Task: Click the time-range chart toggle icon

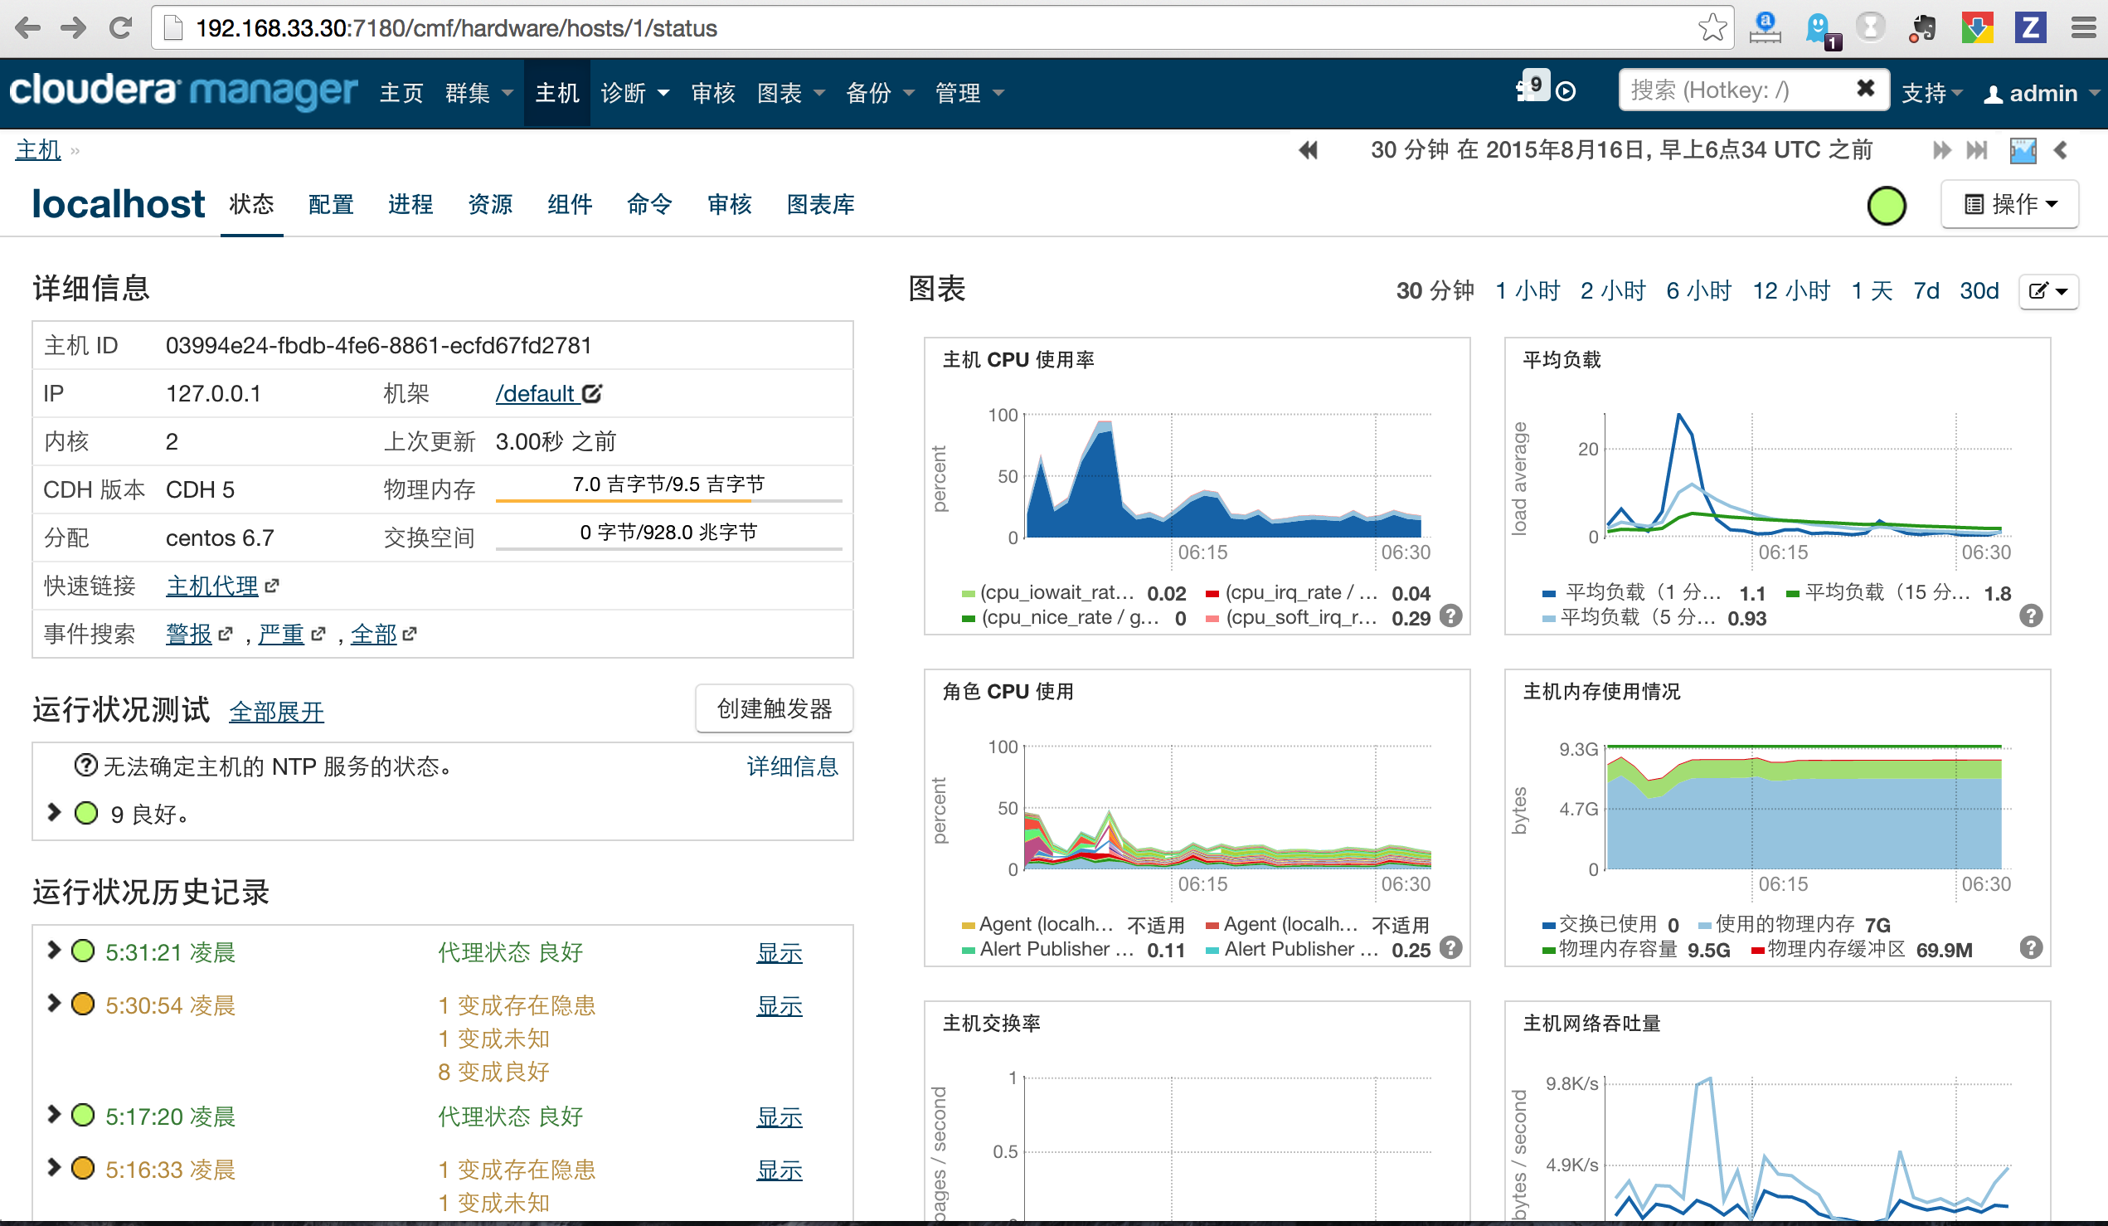Action: pos(2023,151)
